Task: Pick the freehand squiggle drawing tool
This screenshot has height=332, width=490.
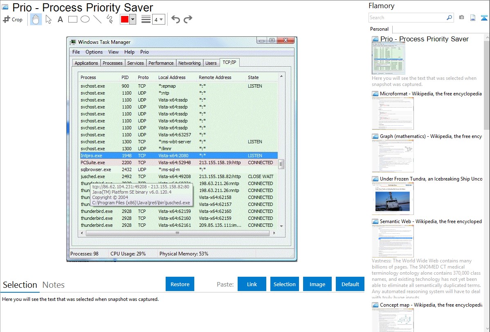Action: (110, 19)
